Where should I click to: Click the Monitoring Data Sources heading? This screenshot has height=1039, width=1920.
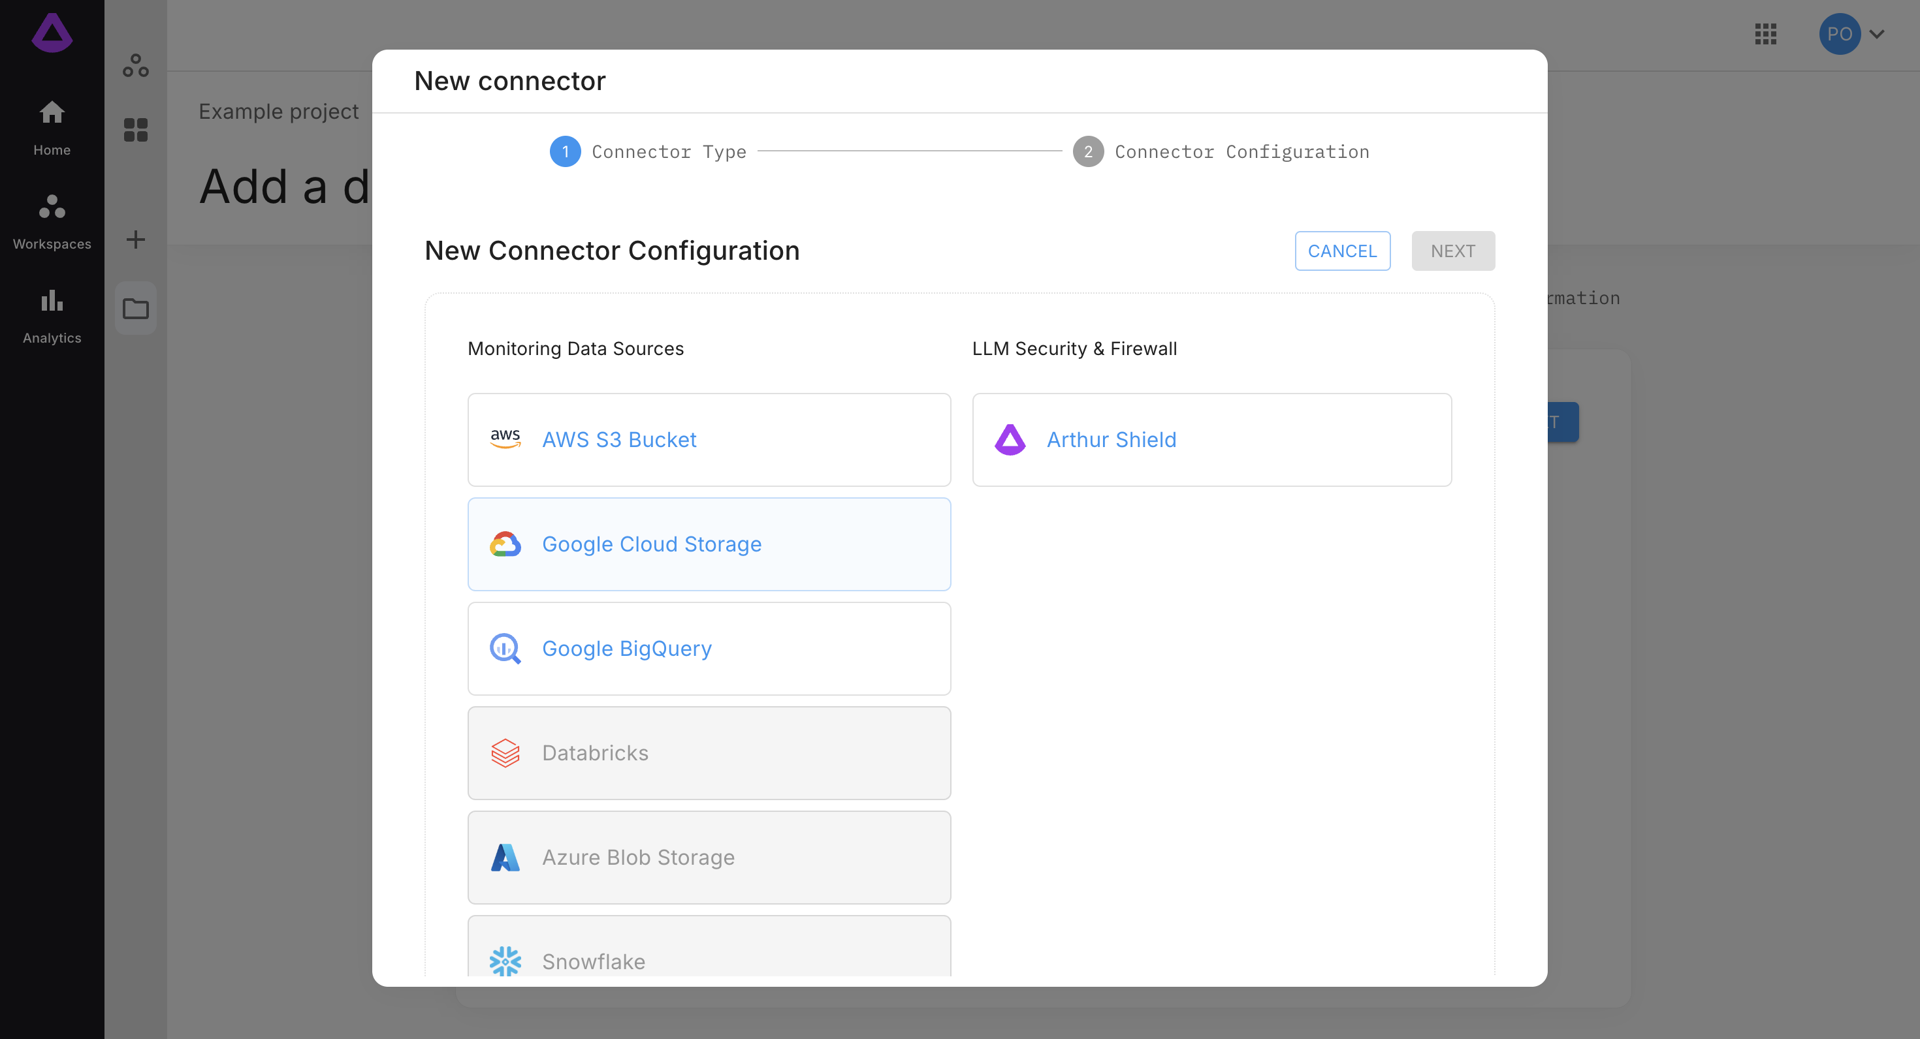(x=575, y=349)
